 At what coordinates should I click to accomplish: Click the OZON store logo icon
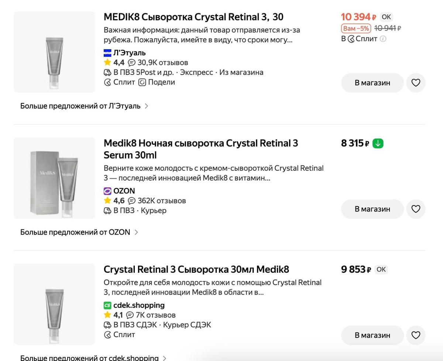pyautogui.click(x=107, y=191)
